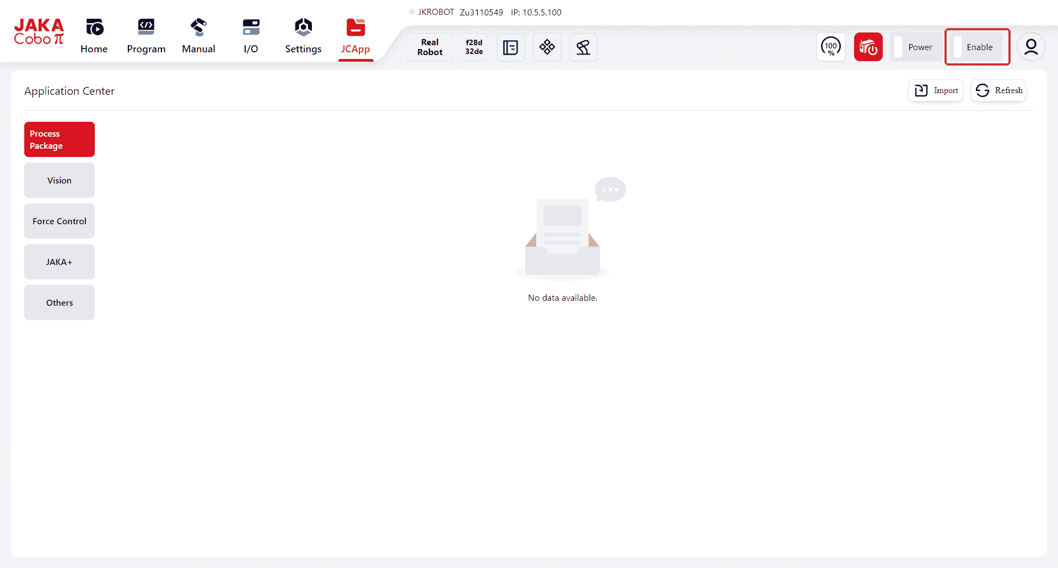Open the 100% speed rate indicator
1058x568 pixels.
[830, 47]
